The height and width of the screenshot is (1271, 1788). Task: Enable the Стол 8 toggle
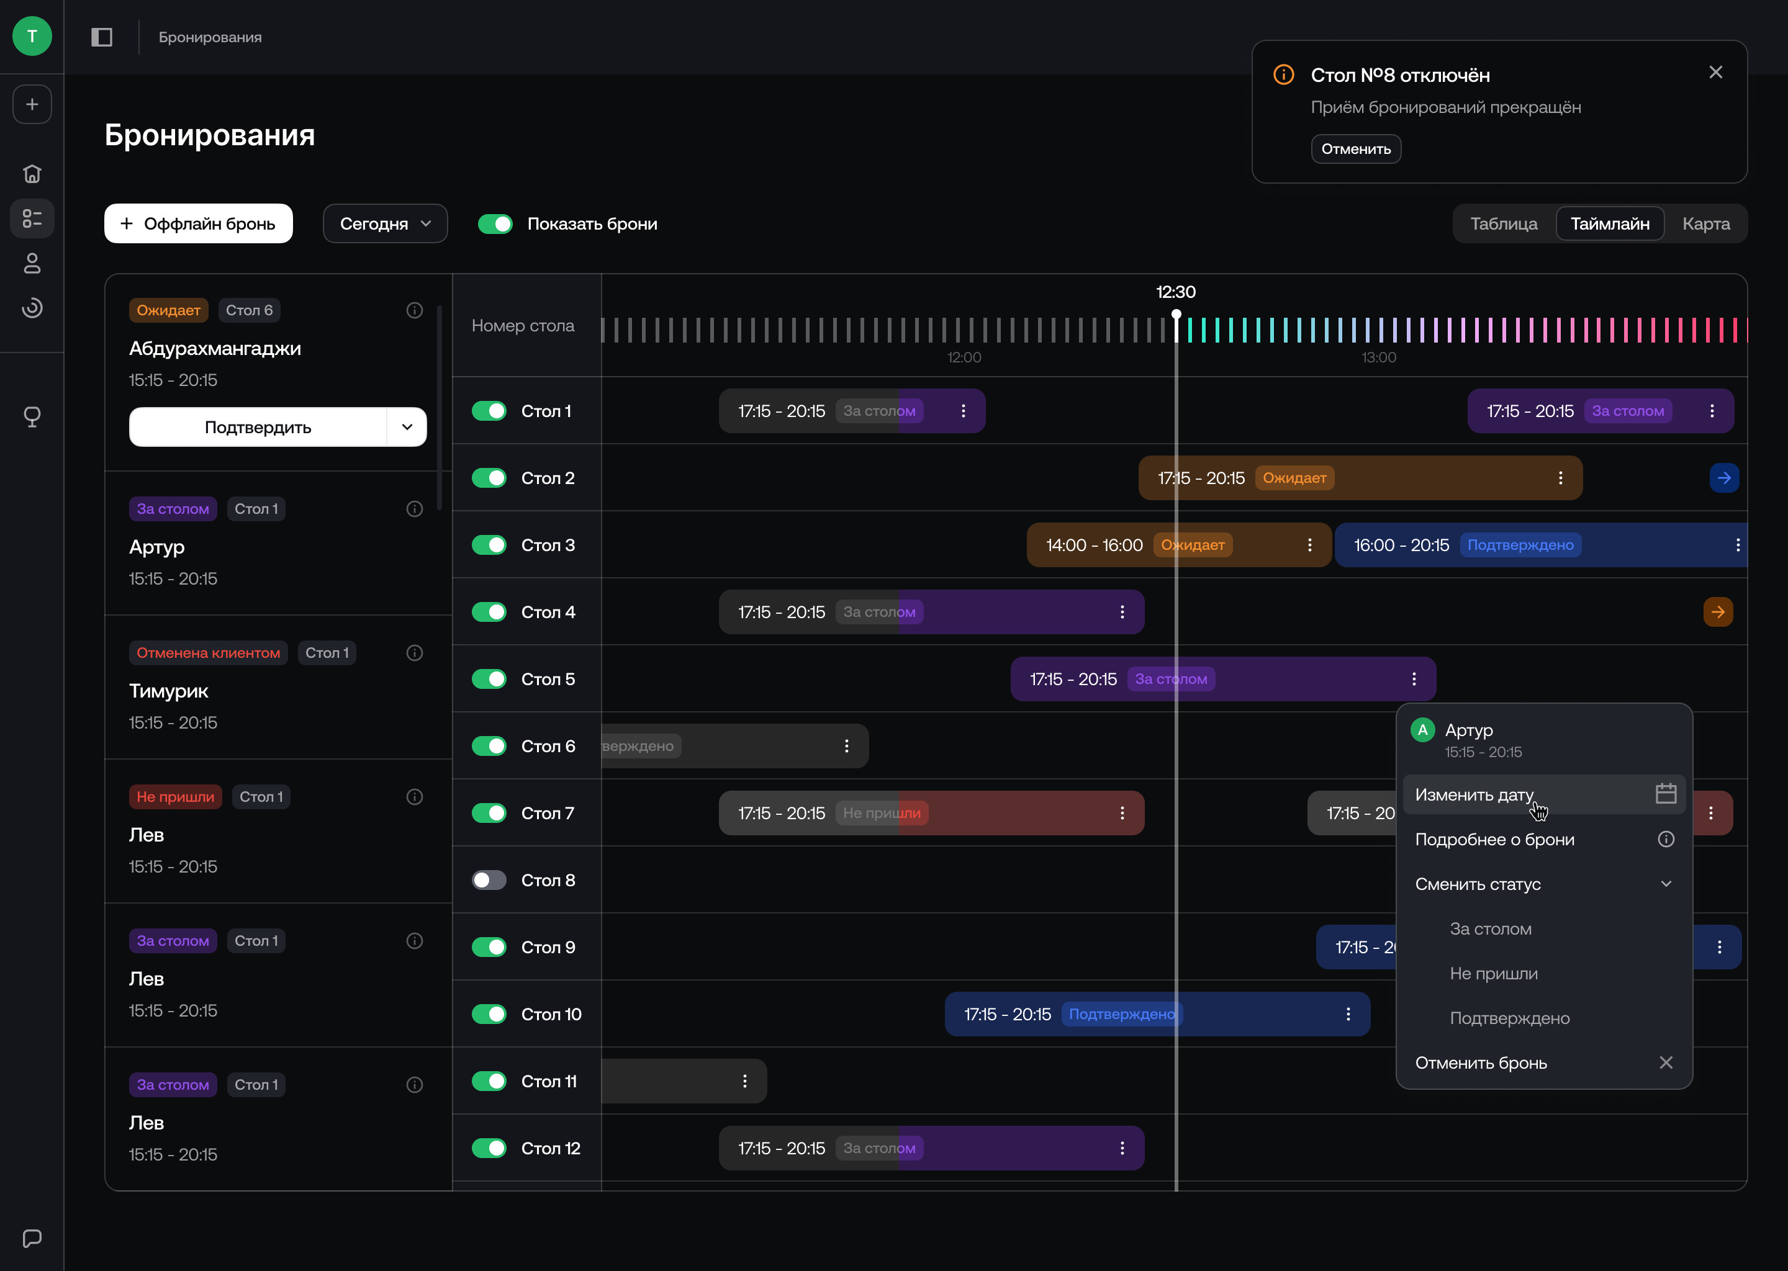click(489, 881)
